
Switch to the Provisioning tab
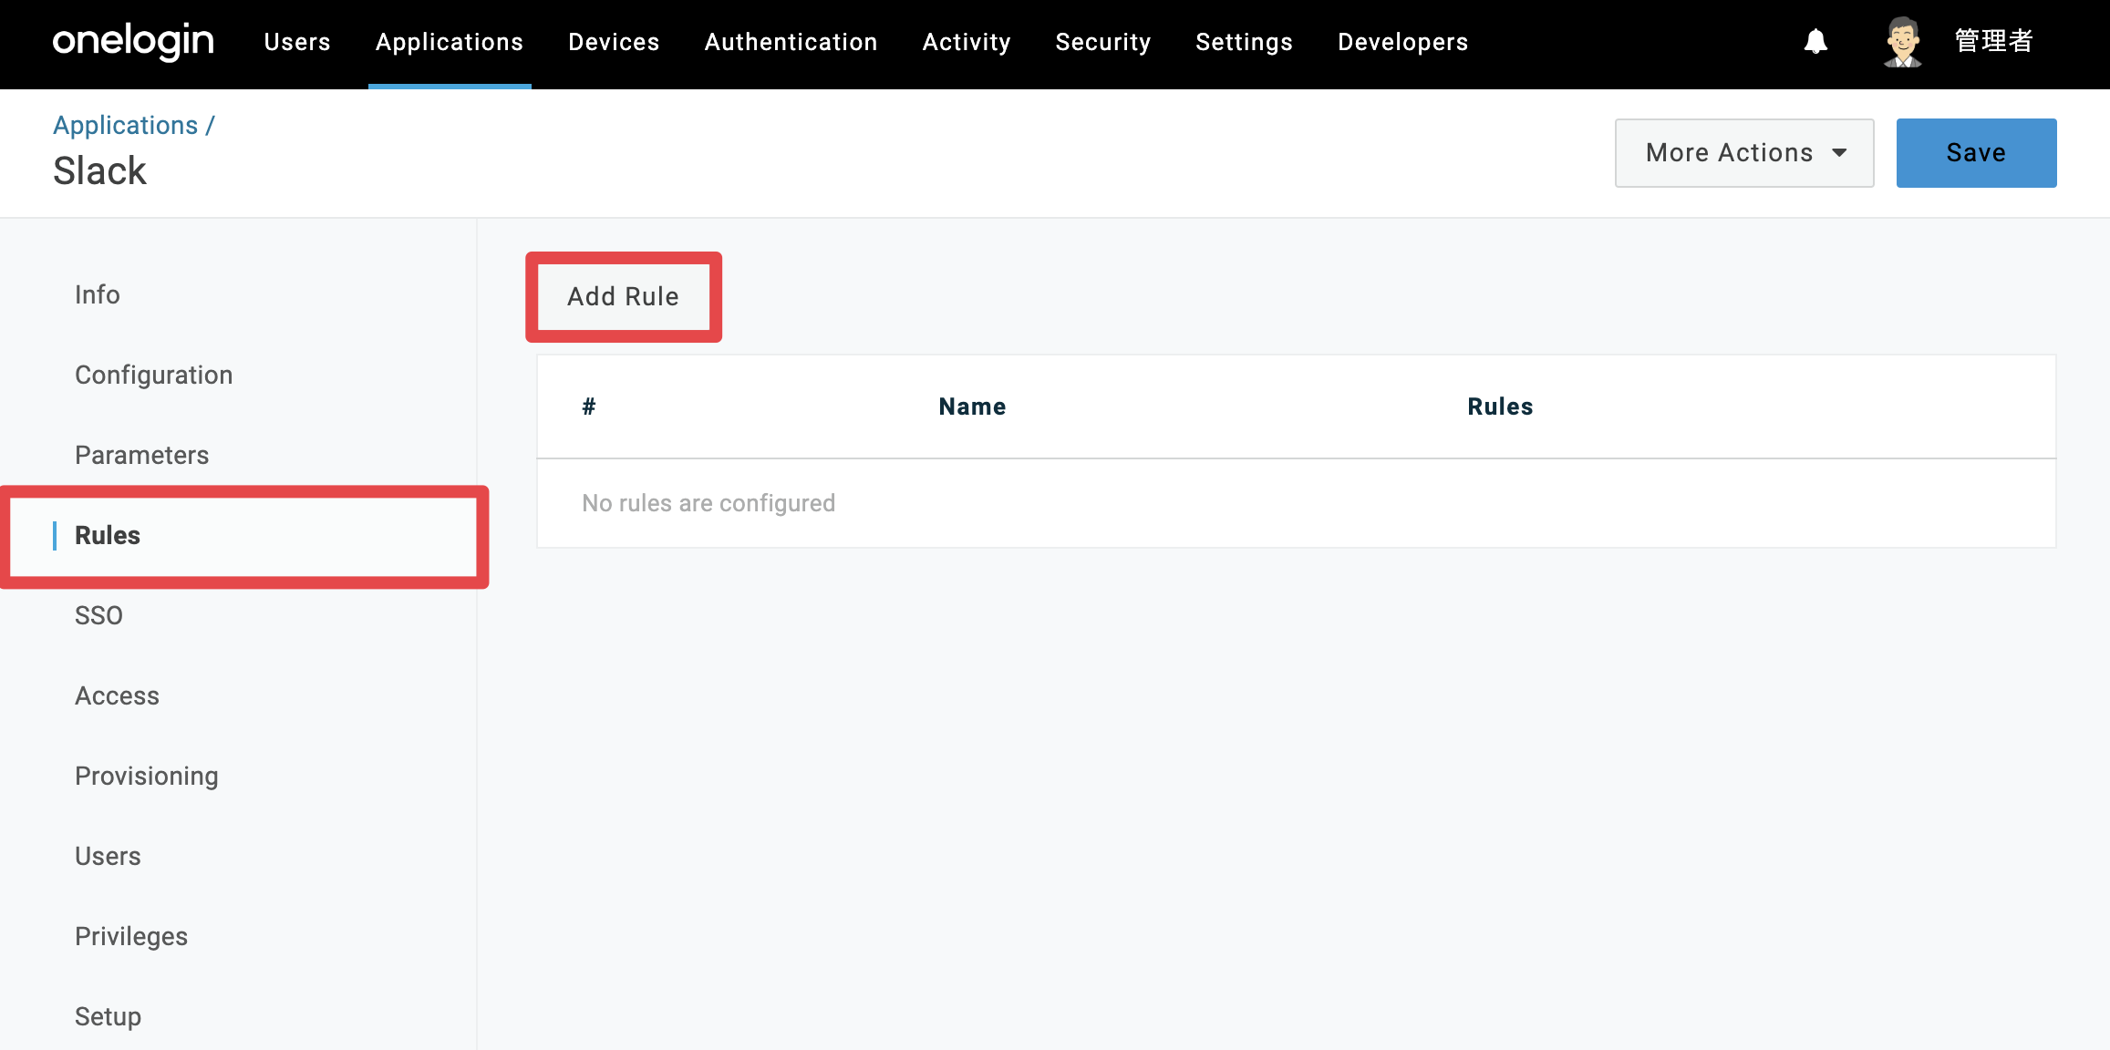coord(147,776)
